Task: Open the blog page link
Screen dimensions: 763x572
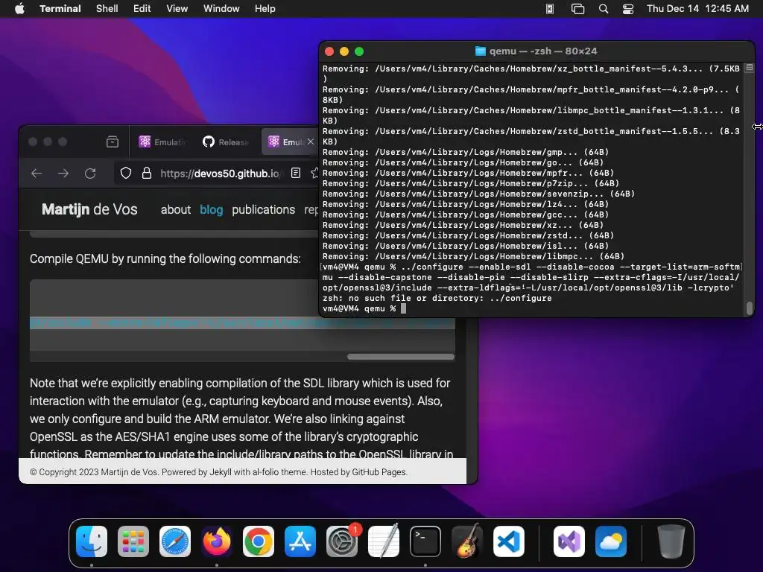Action: [x=211, y=209]
